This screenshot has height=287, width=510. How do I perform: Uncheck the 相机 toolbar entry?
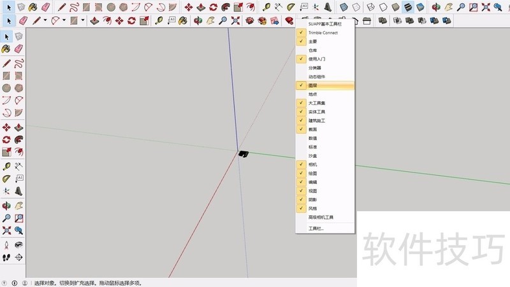[x=324, y=165]
